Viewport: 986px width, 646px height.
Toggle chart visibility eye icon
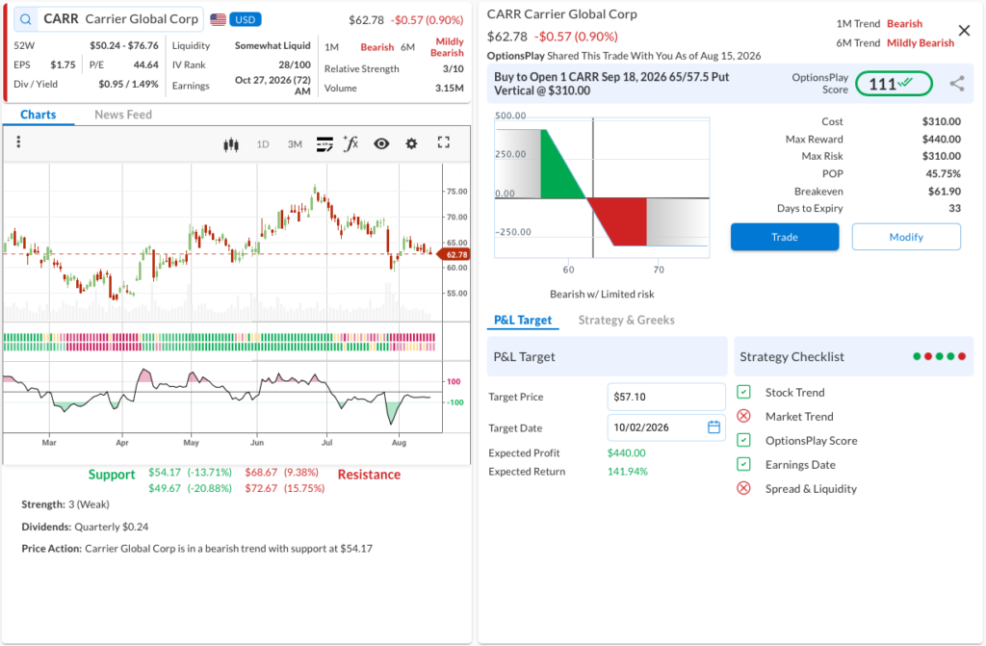click(x=381, y=144)
